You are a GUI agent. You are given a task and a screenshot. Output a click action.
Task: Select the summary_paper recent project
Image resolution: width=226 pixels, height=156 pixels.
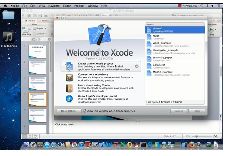click(x=175, y=59)
